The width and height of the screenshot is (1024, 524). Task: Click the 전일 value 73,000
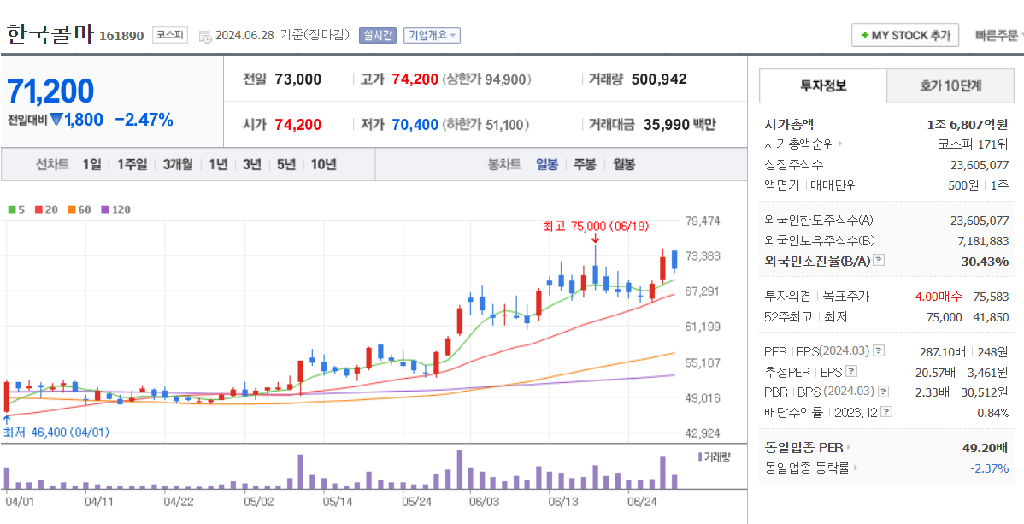point(297,79)
